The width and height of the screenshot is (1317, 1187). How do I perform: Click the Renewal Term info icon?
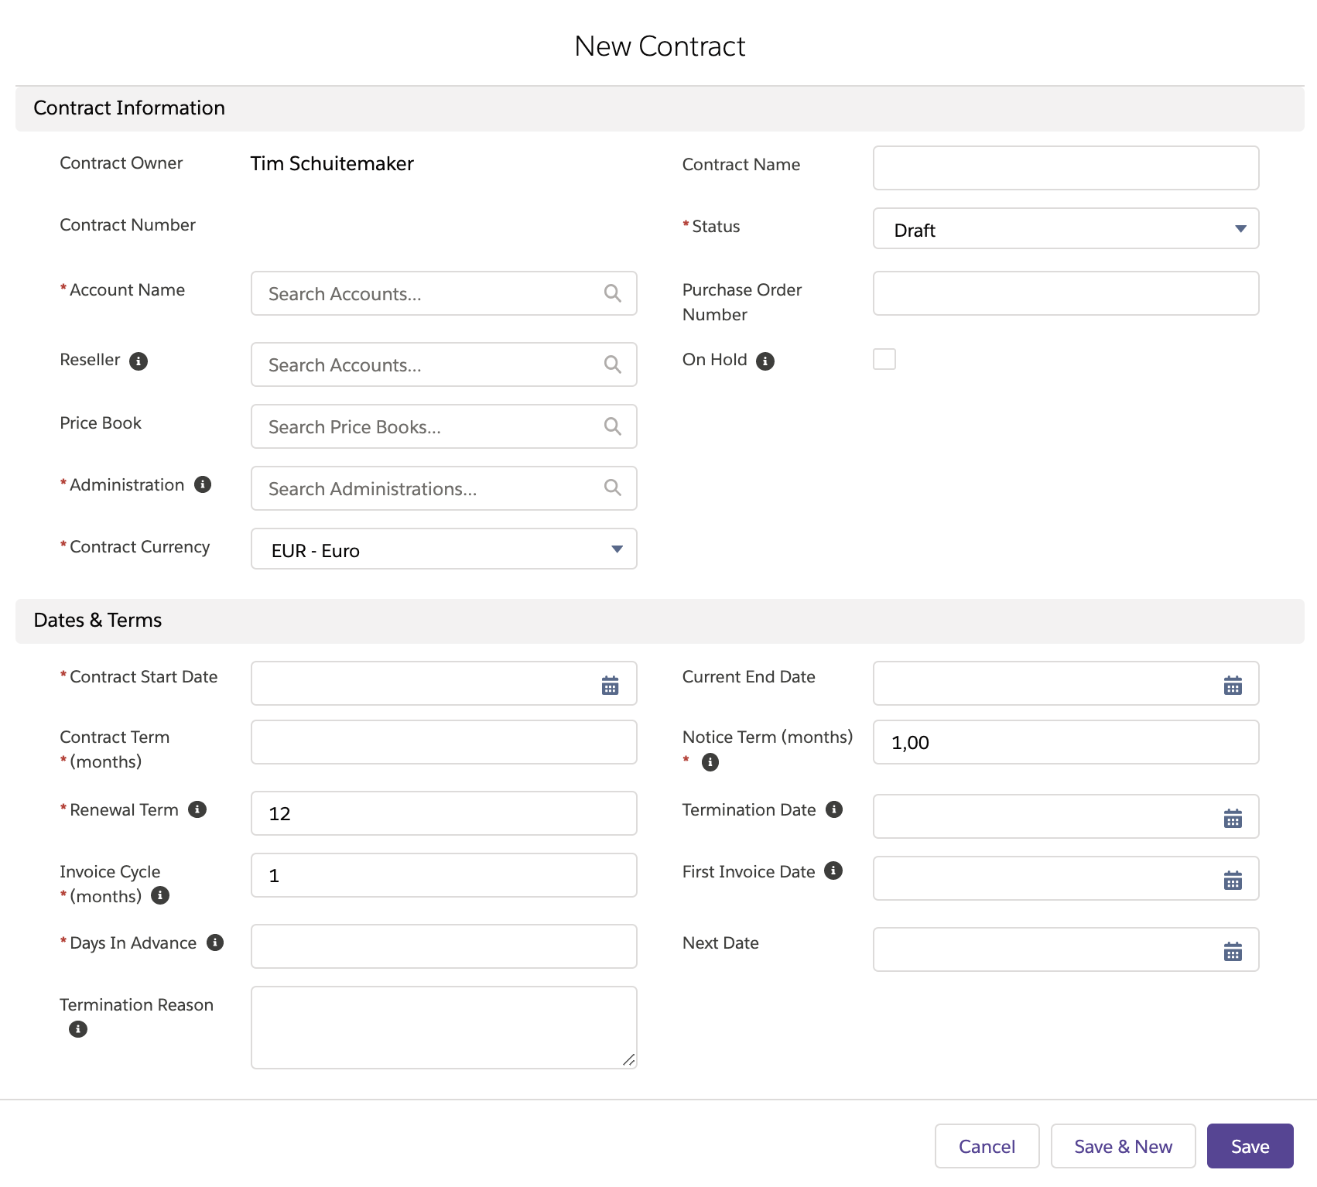(x=197, y=809)
